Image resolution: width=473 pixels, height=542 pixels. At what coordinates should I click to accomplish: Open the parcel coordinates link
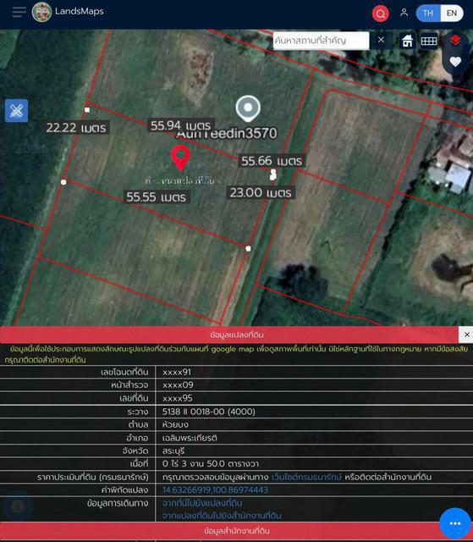click(x=215, y=489)
